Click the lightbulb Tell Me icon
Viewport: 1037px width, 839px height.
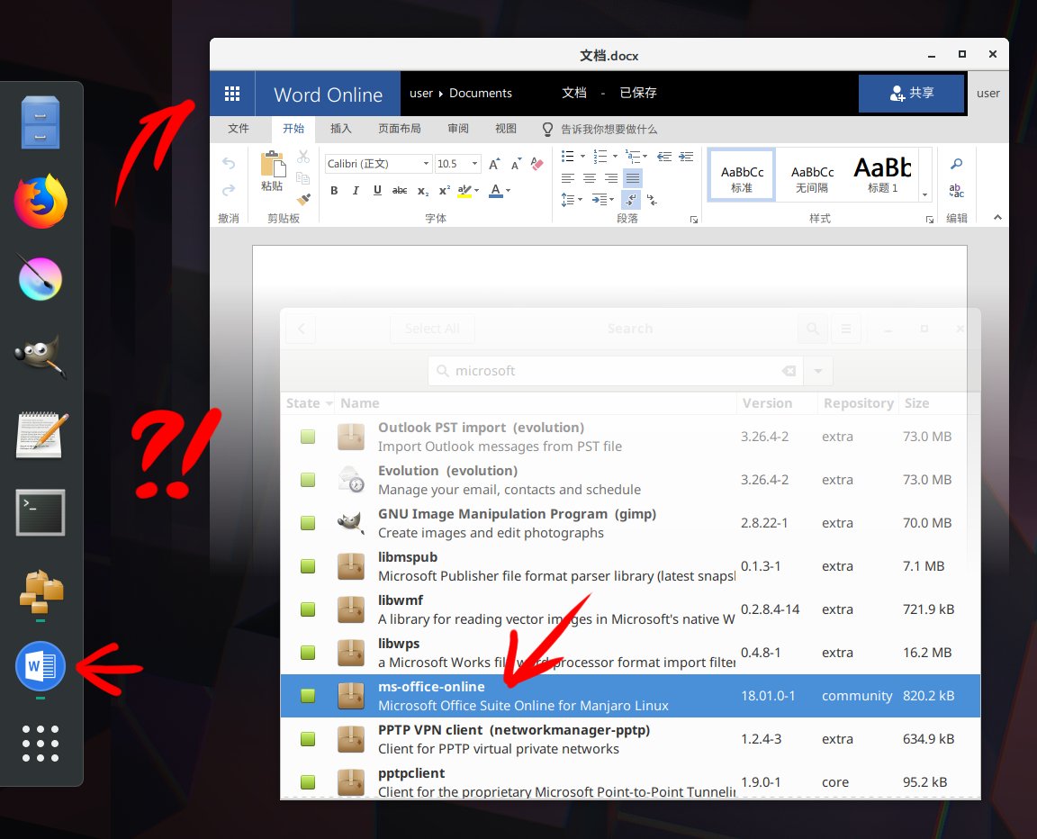pos(547,129)
